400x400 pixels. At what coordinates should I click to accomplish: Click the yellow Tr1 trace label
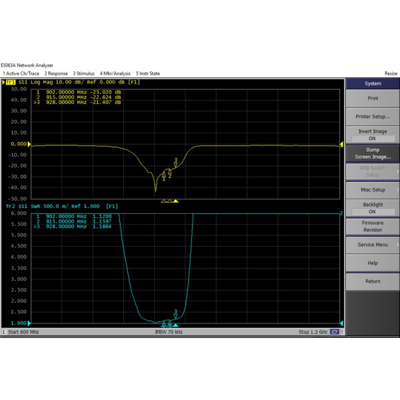point(9,82)
